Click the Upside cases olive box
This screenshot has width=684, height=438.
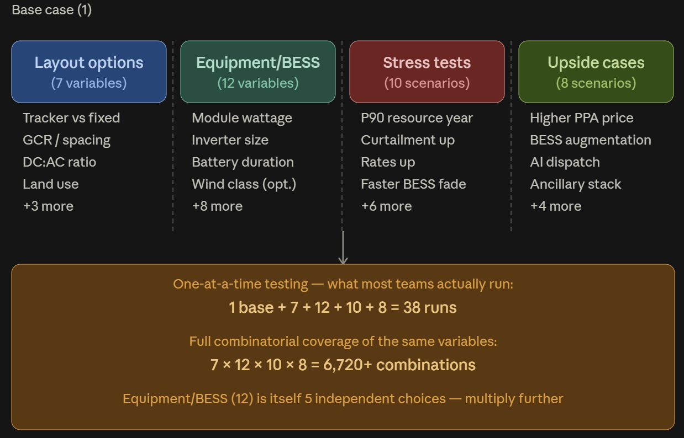pyautogui.click(x=596, y=72)
